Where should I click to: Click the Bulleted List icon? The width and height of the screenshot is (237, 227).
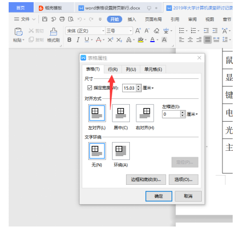point(181,31)
